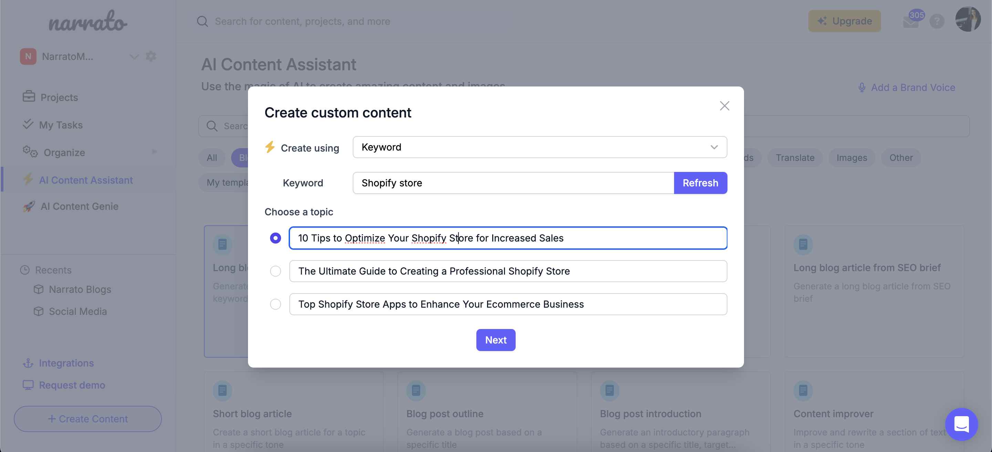Open the user profile avatar
992x452 pixels.
(968, 19)
